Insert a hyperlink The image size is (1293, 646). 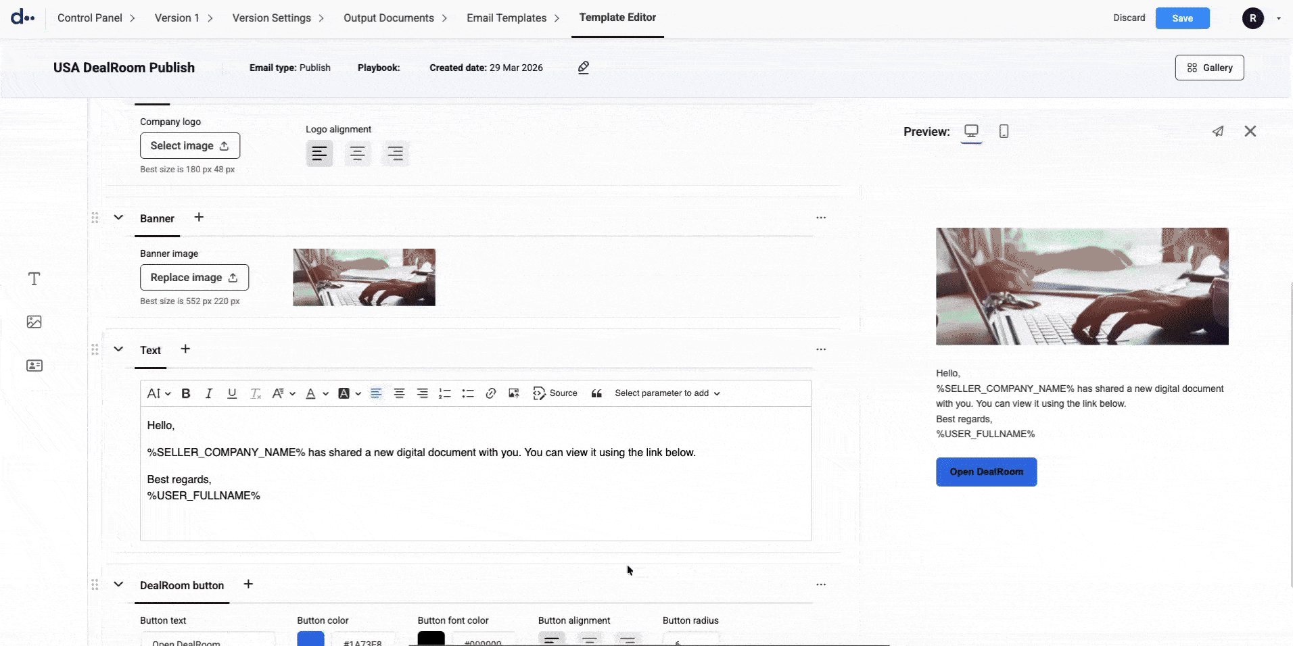[491, 393]
